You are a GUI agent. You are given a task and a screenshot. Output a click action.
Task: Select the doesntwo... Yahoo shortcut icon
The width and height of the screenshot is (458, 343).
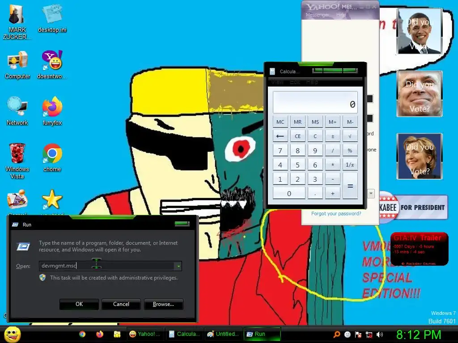(x=52, y=65)
